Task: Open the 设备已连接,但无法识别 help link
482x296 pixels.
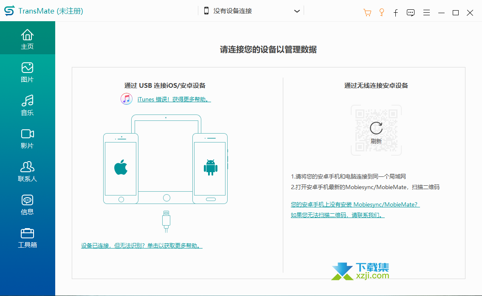Action: coord(142,246)
